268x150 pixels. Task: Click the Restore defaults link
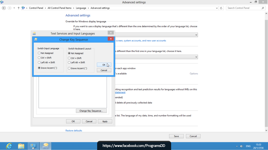tap(74, 131)
